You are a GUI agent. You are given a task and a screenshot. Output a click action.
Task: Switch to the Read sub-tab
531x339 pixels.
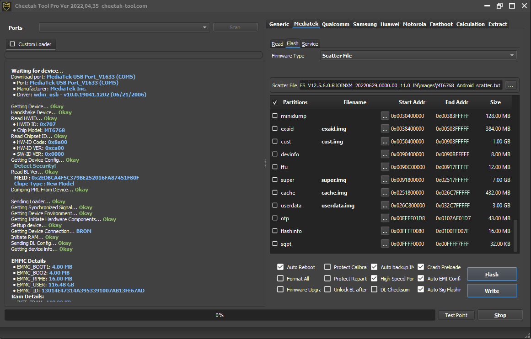[x=277, y=44]
